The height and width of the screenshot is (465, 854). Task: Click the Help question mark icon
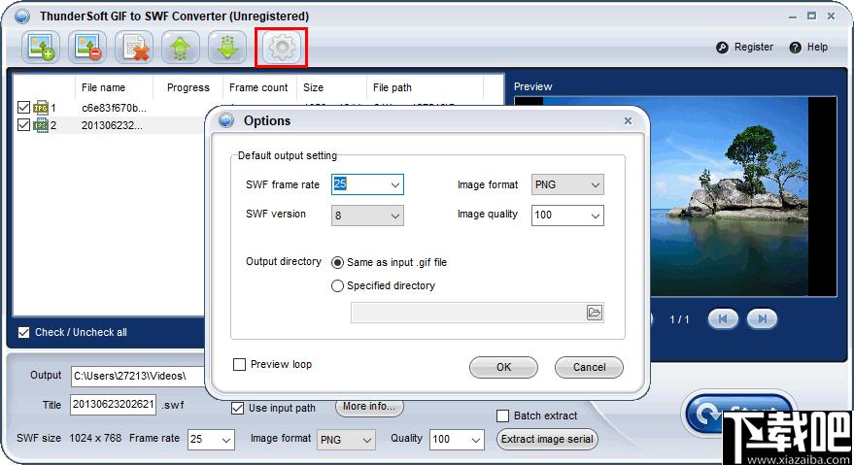coord(795,48)
